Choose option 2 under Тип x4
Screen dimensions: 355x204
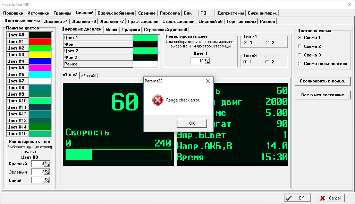(268, 43)
